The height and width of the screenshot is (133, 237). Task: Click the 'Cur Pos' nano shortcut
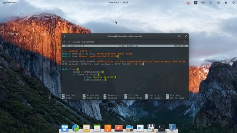[x=175, y=95]
